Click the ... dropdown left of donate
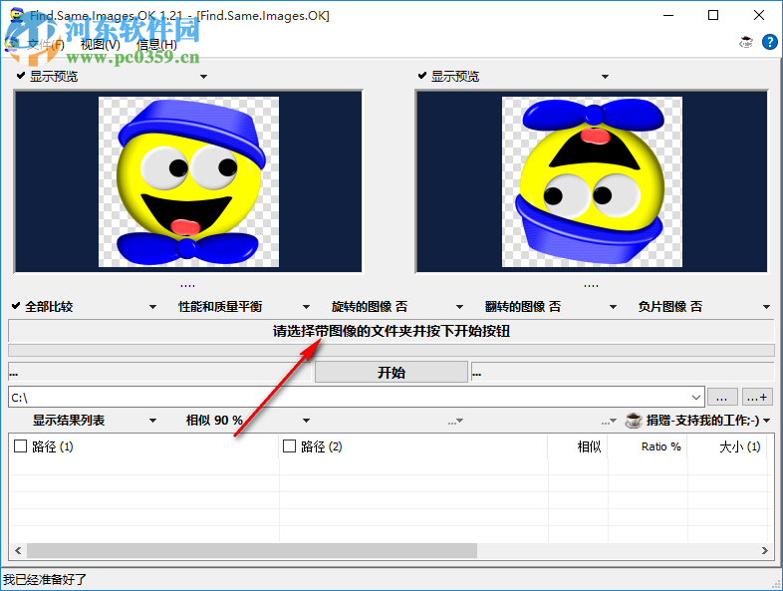 pyautogui.click(x=609, y=422)
